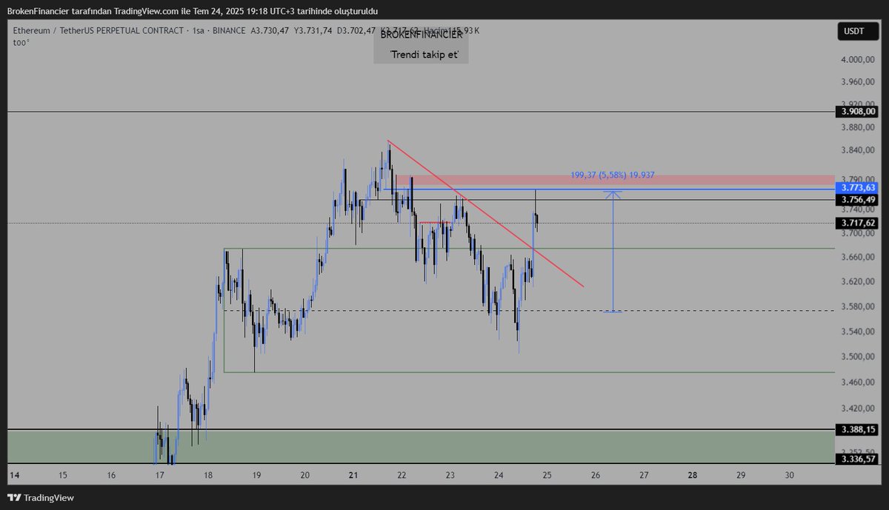Select the blue vertical measure arrow

point(612,251)
